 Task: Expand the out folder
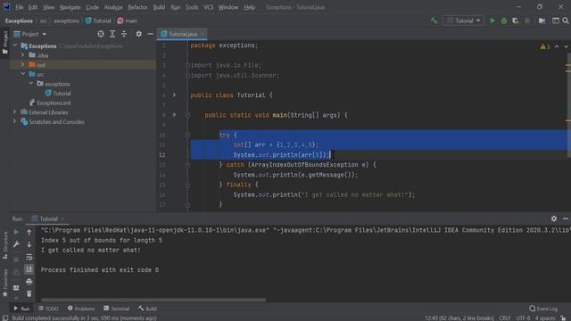coord(22,65)
